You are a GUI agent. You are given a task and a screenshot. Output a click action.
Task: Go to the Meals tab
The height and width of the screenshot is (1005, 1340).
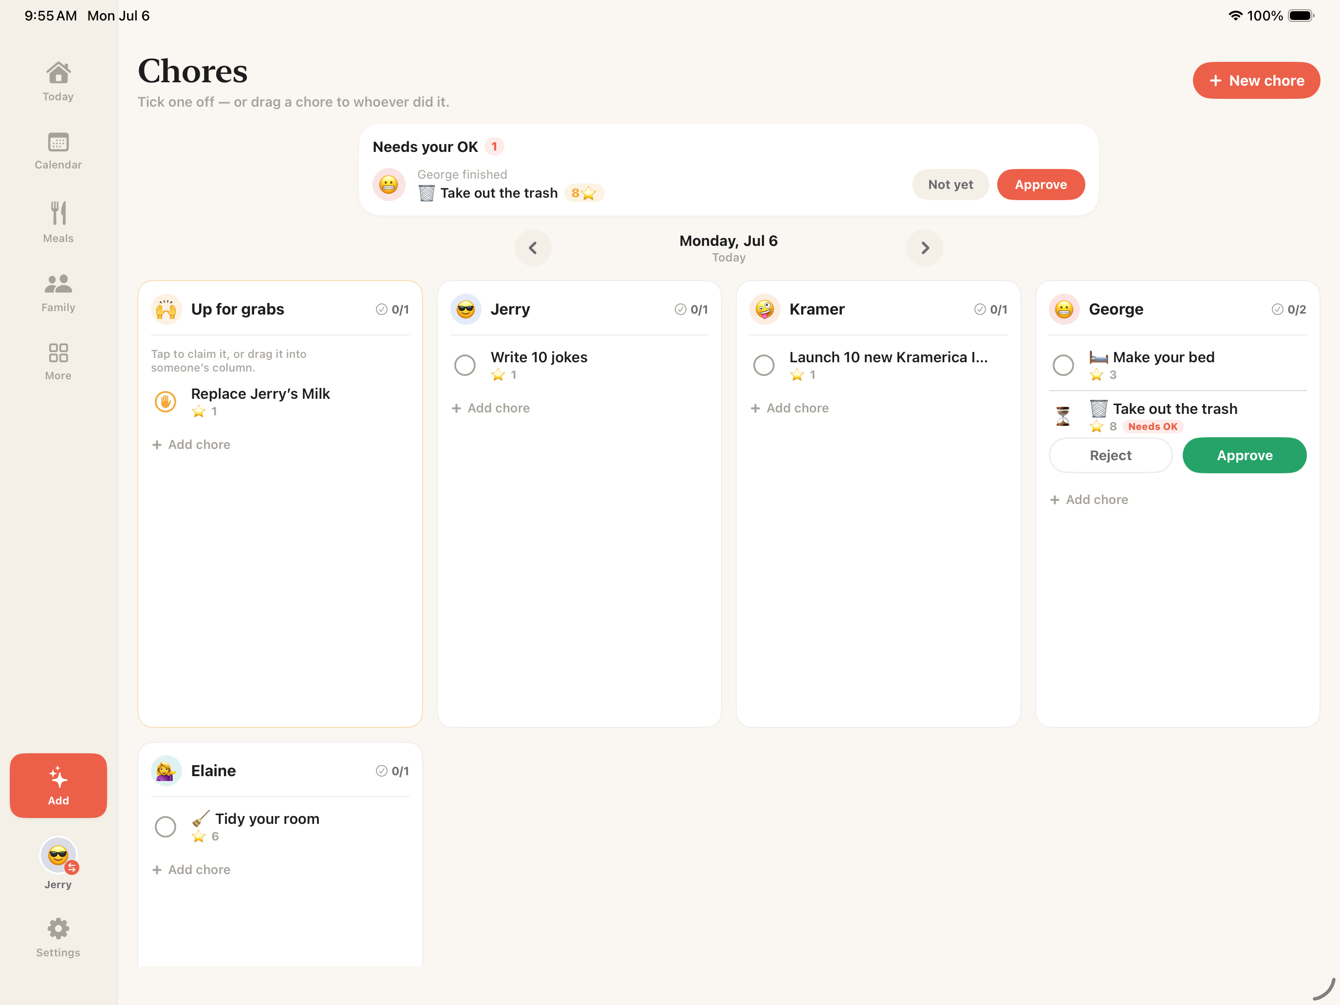coord(58,222)
